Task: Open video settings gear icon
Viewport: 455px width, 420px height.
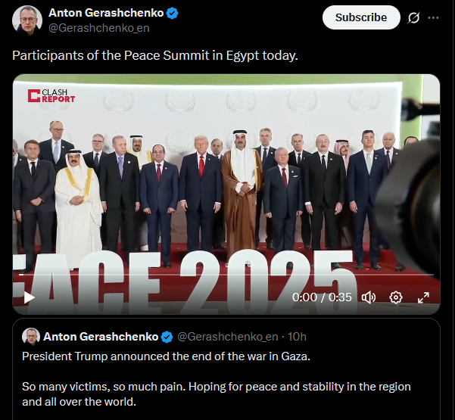Action: [396, 297]
